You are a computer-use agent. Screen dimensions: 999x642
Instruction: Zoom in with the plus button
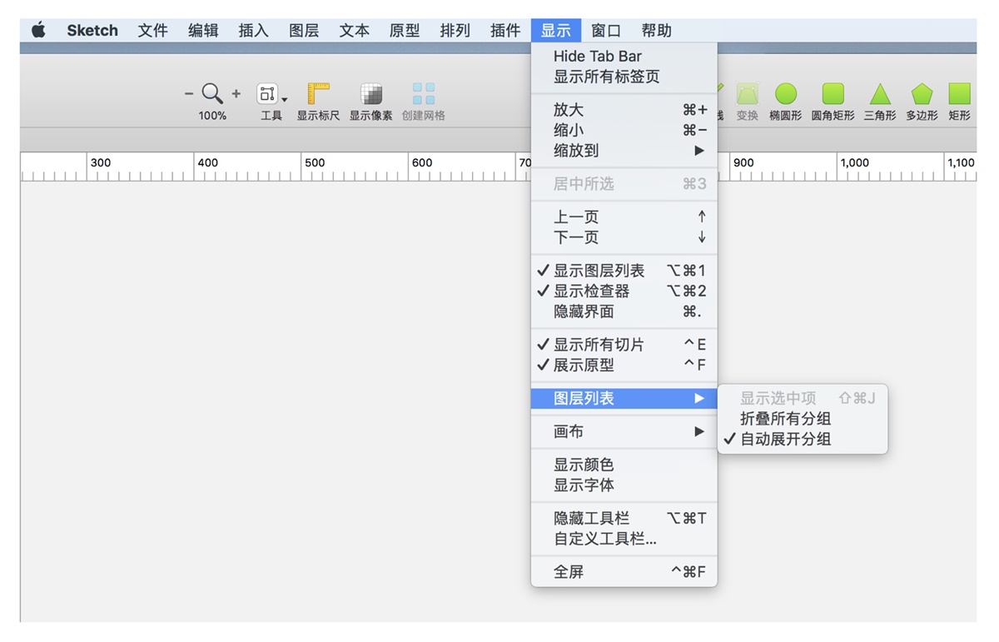coord(236,93)
